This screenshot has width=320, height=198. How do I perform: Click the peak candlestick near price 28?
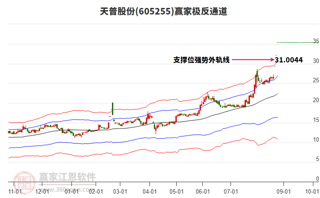pos(257,76)
